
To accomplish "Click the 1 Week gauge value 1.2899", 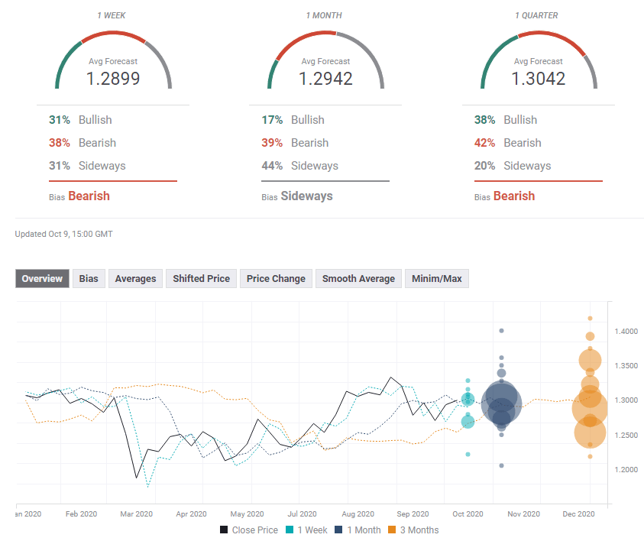I will coord(113,78).
